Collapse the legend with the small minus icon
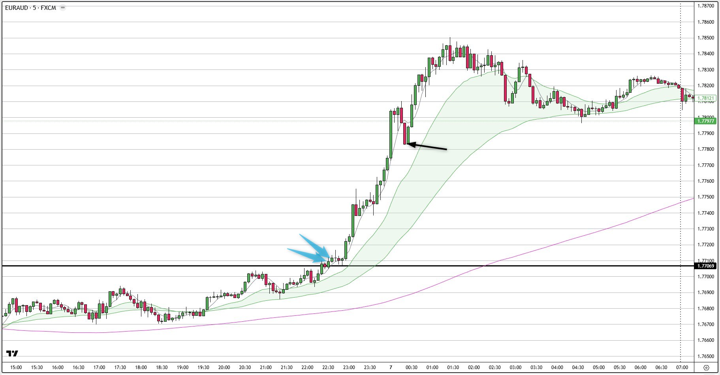The image size is (720, 375). [x=62, y=7]
